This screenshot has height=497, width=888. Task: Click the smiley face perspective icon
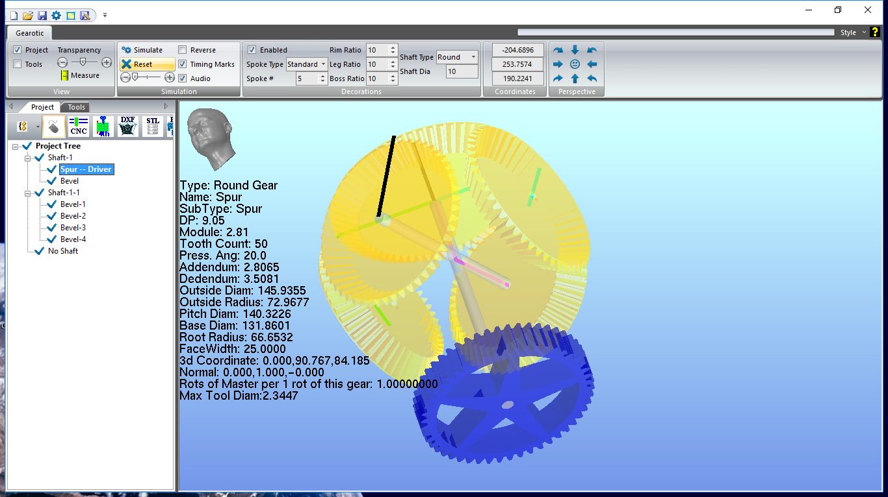click(575, 64)
